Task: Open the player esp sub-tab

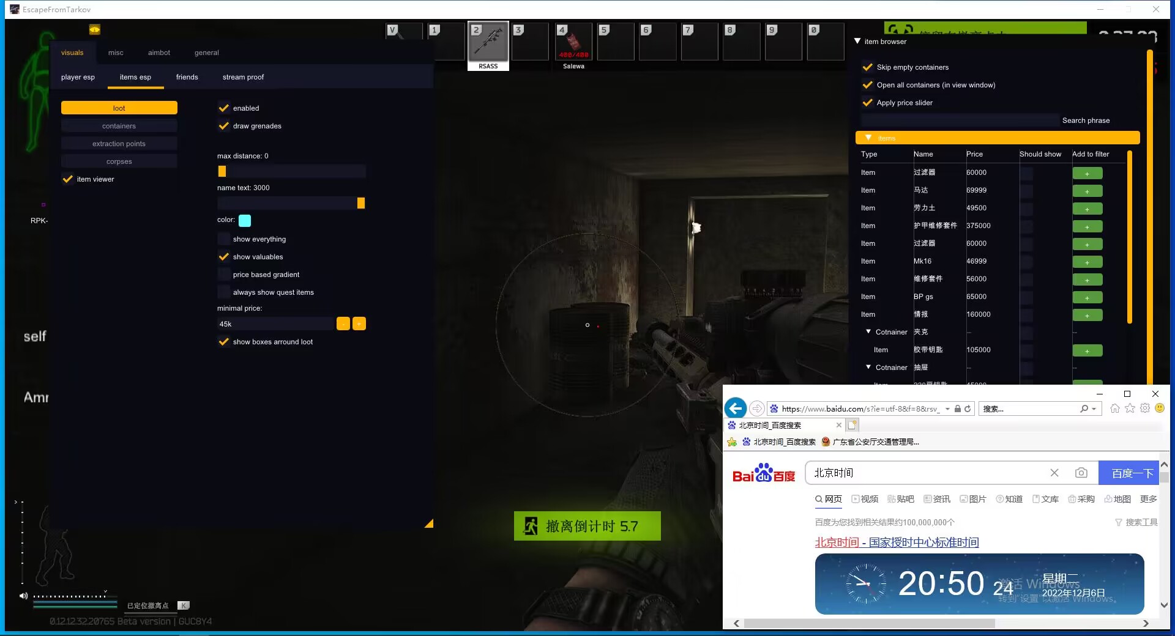Action: [x=78, y=77]
